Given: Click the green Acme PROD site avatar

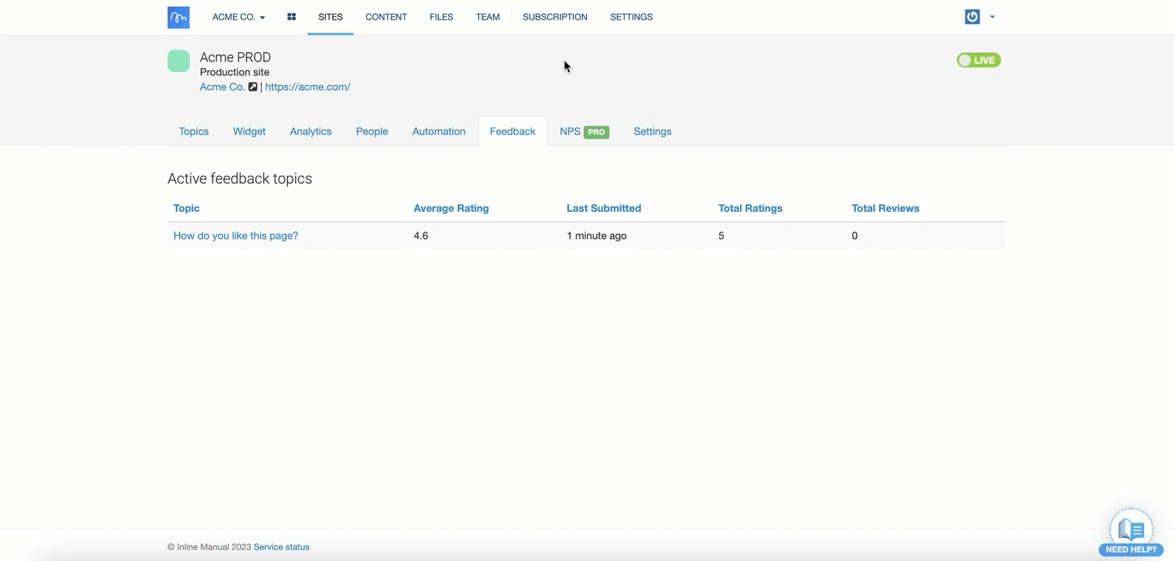Looking at the screenshot, I should [x=178, y=61].
